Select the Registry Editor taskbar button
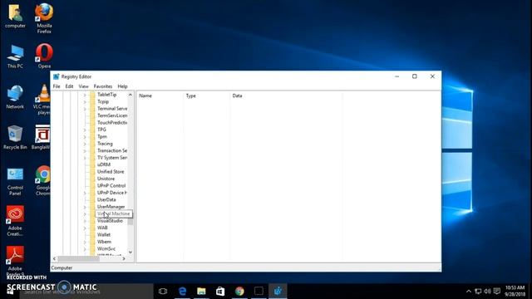This screenshot has height=299, width=532. [x=278, y=292]
